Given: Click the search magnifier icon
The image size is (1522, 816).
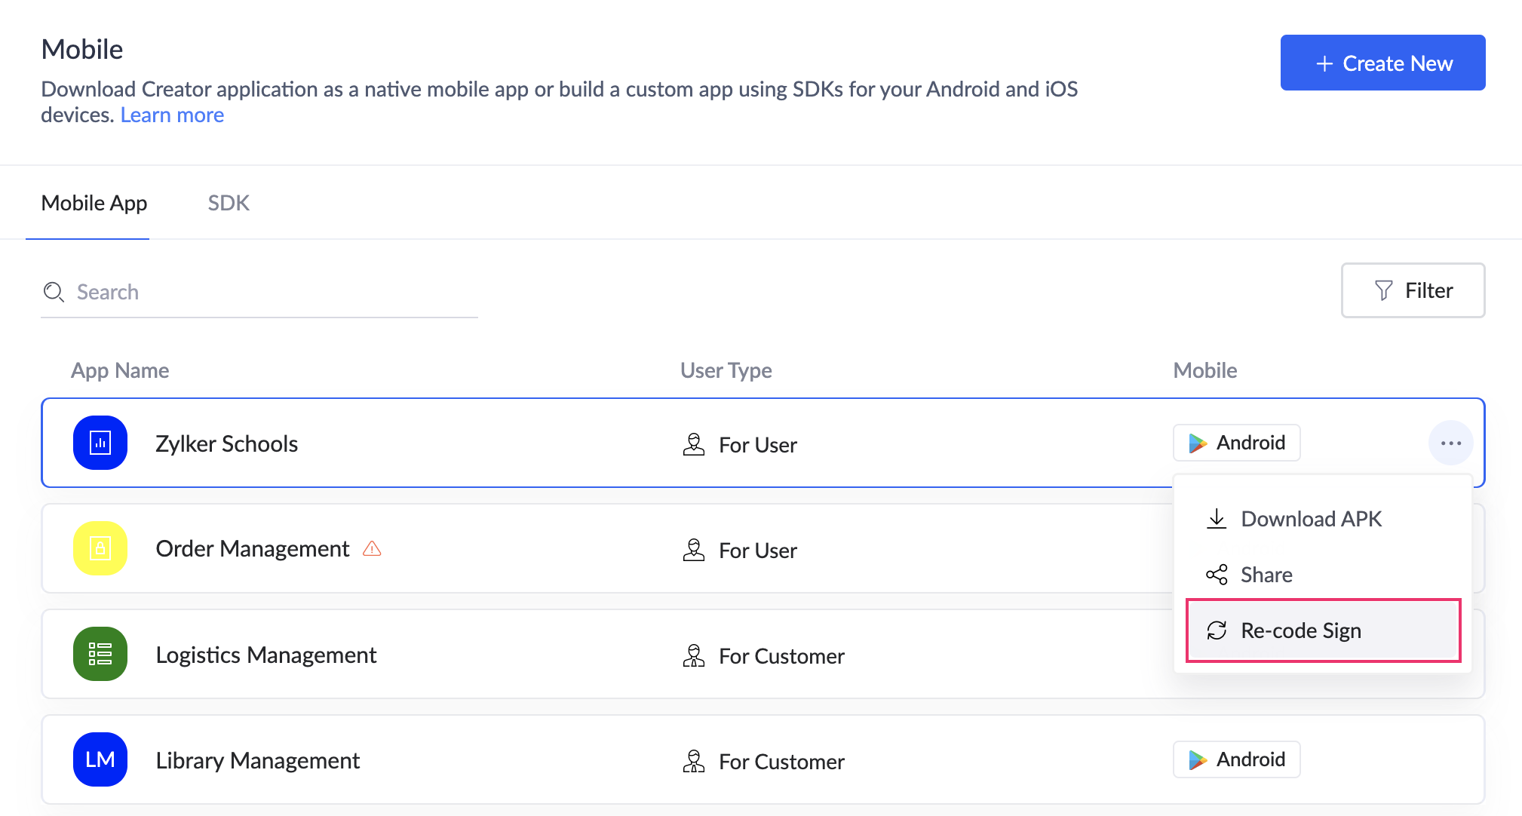Looking at the screenshot, I should tap(54, 292).
